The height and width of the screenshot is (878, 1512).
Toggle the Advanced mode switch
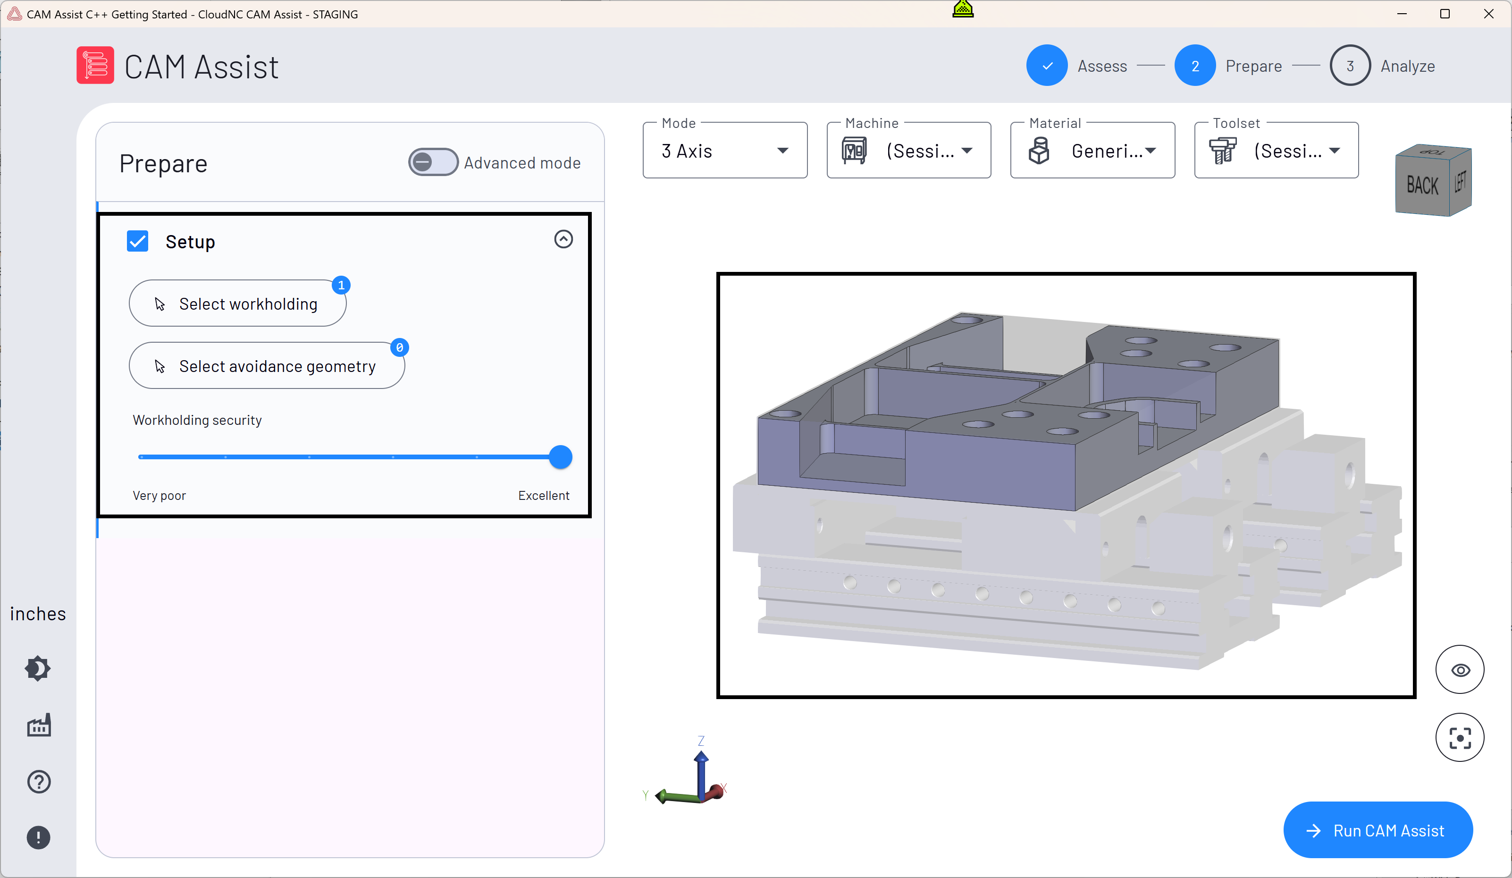(433, 162)
